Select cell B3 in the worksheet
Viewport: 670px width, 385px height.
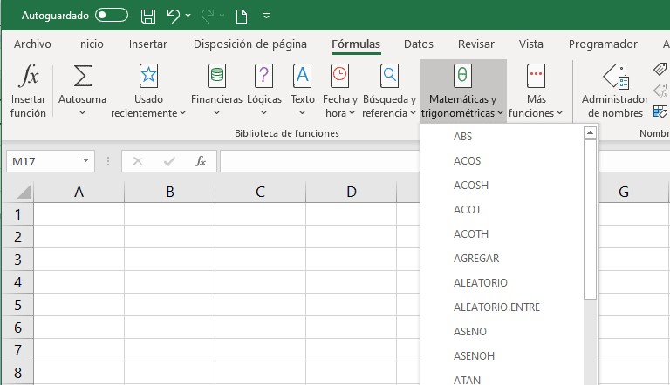click(169, 260)
